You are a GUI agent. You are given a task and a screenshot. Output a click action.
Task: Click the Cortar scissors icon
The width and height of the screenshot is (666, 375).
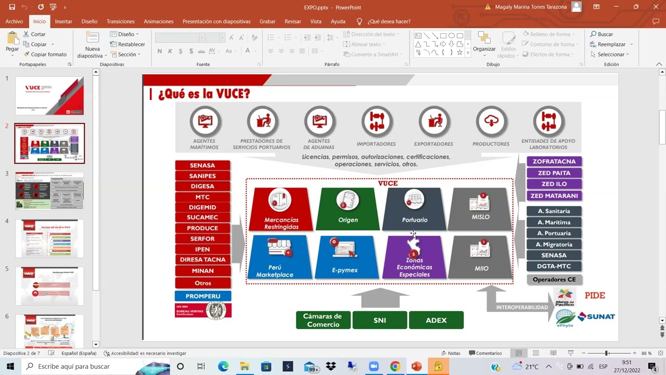27,34
